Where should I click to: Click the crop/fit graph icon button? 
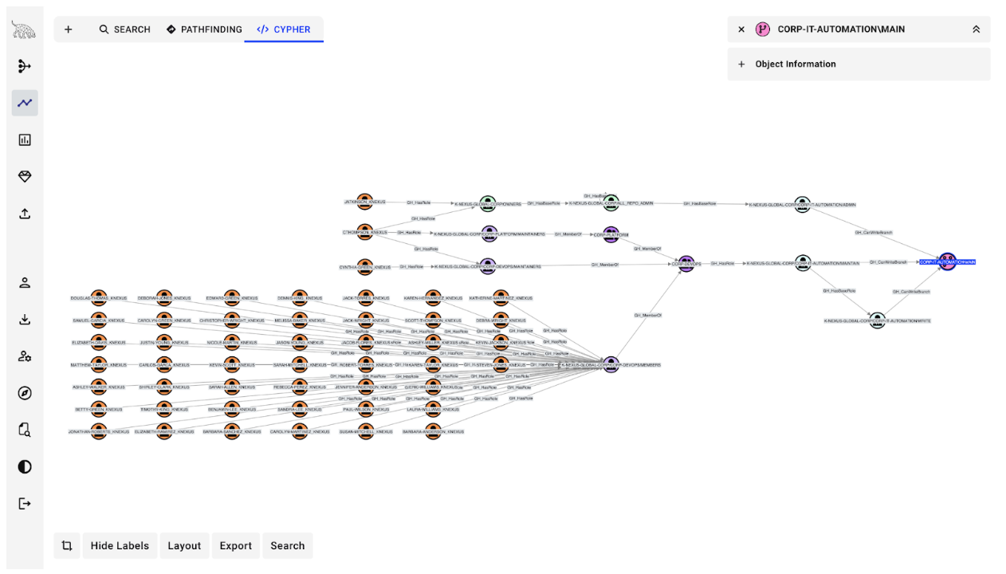67,546
